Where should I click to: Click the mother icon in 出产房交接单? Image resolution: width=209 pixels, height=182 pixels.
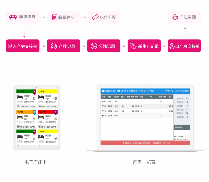click(172, 46)
